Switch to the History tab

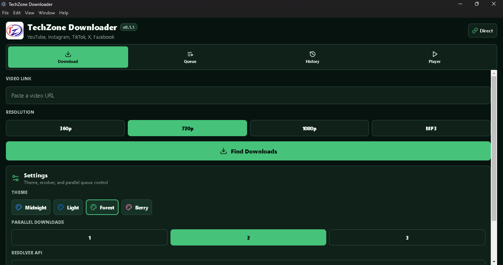(312, 57)
